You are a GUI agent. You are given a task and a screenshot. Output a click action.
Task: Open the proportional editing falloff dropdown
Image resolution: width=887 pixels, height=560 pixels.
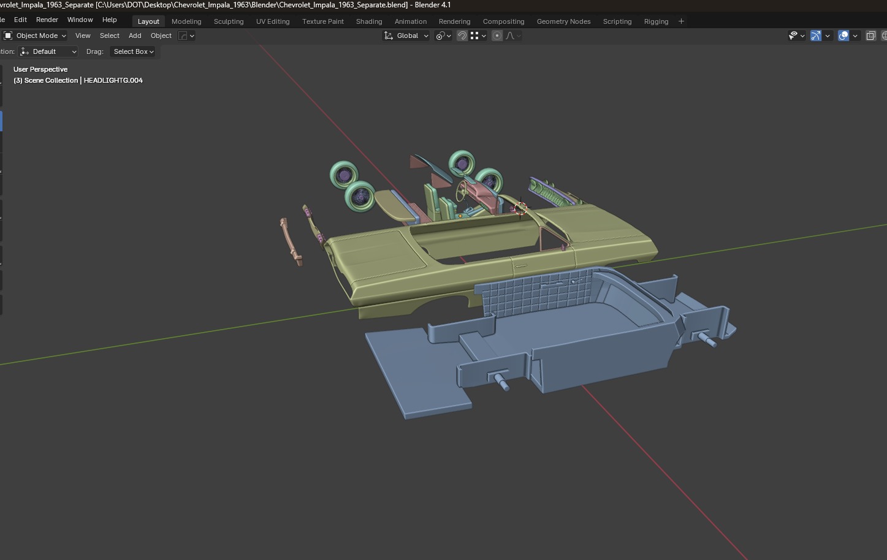[x=513, y=36]
